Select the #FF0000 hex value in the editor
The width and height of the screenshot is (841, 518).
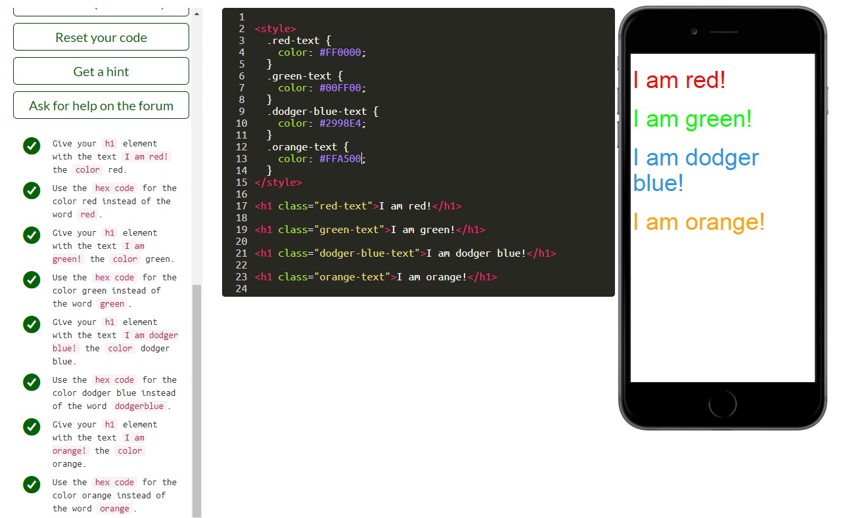[340, 53]
